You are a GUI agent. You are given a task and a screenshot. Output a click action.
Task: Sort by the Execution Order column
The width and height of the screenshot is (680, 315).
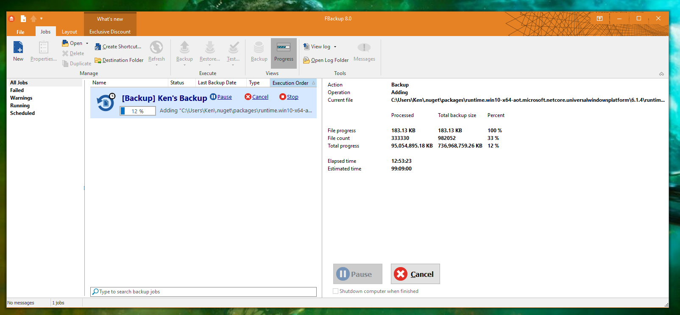293,83
